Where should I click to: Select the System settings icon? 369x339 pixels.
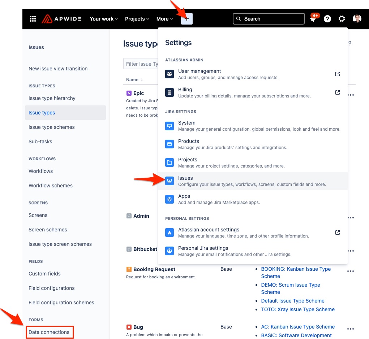169,125
